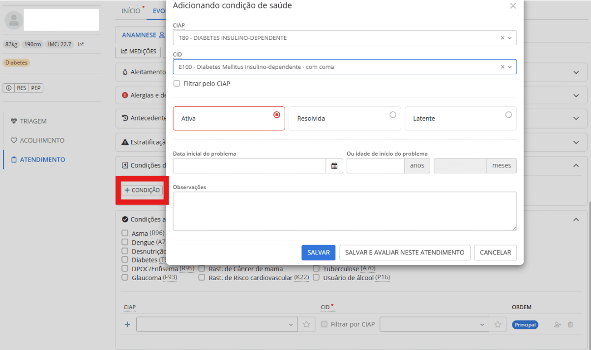Image resolution: width=591 pixels, height=350 pixels.
Task: Open the TRIAGEM sidebar item
Action: pos(33,121)
